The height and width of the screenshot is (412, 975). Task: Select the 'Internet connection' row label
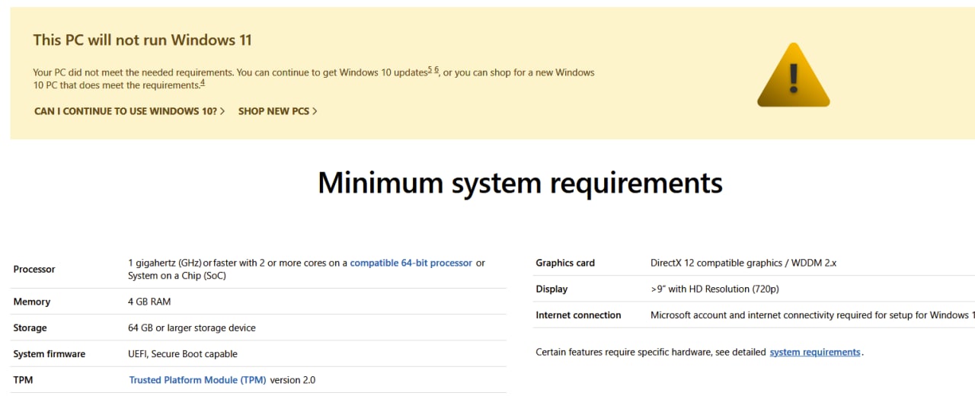[578, 315]
